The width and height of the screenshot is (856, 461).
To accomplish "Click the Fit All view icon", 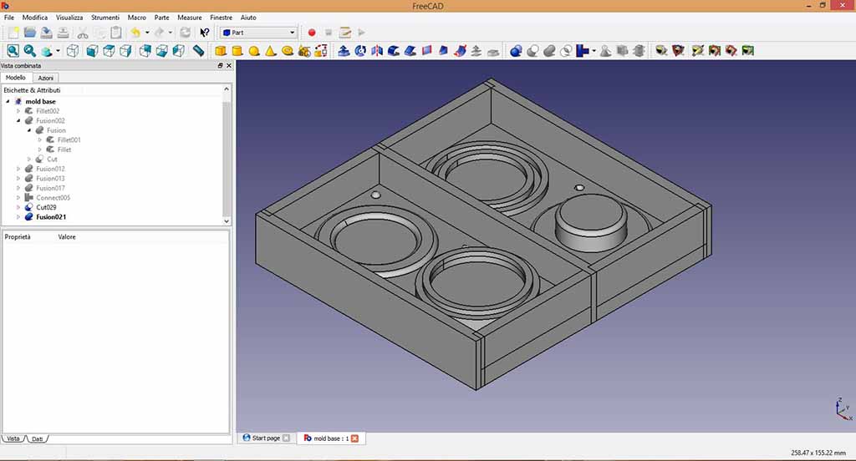I will (x=13, y=51).
